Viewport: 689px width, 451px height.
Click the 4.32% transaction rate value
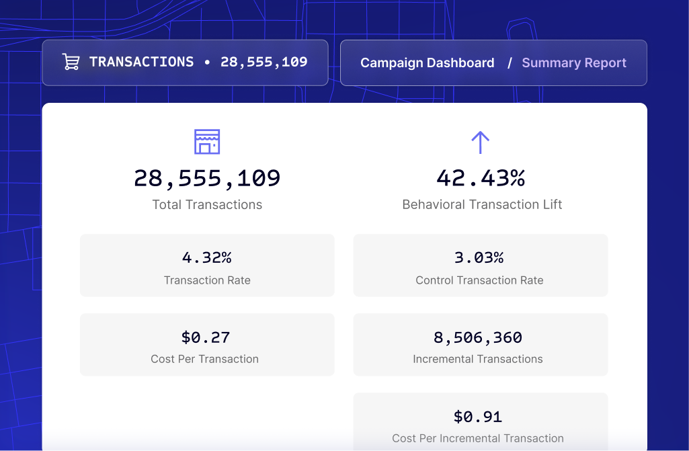[207, 257]
